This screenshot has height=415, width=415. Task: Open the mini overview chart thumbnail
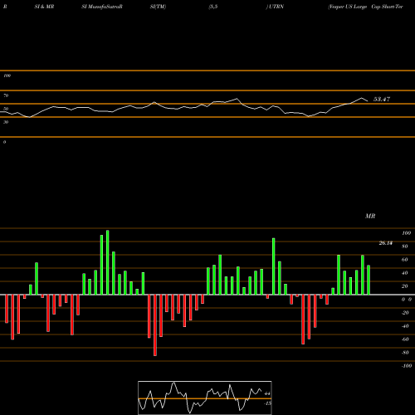click(205, 398)
